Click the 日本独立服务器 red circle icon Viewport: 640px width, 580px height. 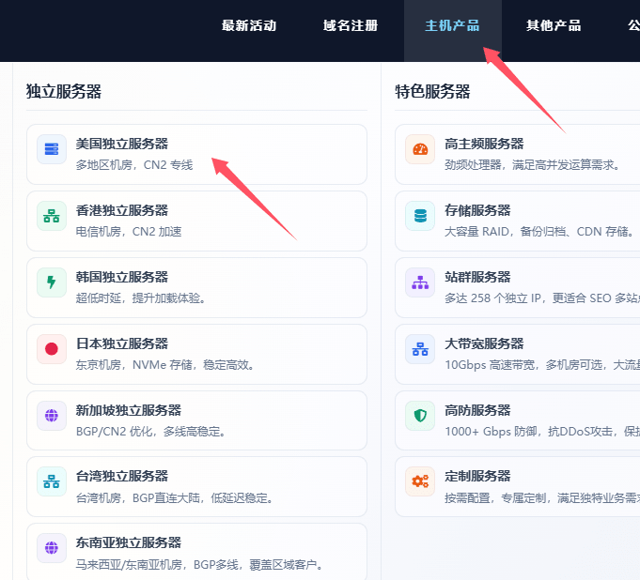pyautogui.click(x=52, y=349)
